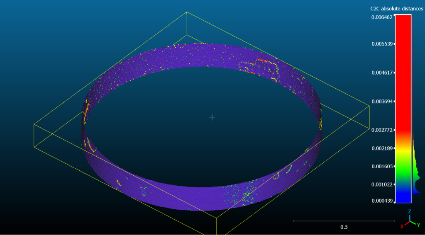The image size is (425, 235).
Task: Click the 0.001022 scale tick label
Action: pos(381,184)
